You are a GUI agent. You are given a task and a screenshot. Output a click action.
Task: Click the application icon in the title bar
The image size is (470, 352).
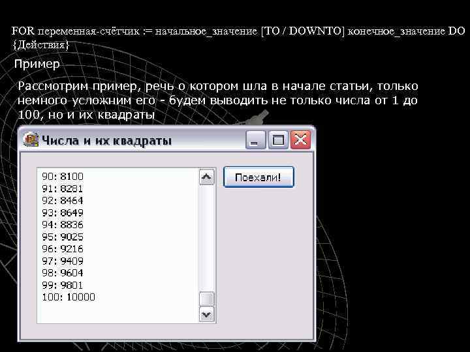tap(31, 139)
